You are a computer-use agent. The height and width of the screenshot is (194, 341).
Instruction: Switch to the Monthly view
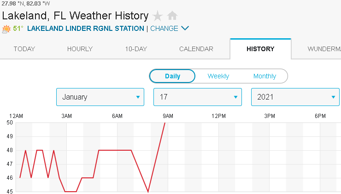265,76
